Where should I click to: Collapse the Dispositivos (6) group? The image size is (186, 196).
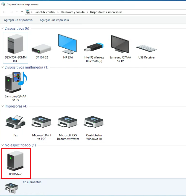2,28
